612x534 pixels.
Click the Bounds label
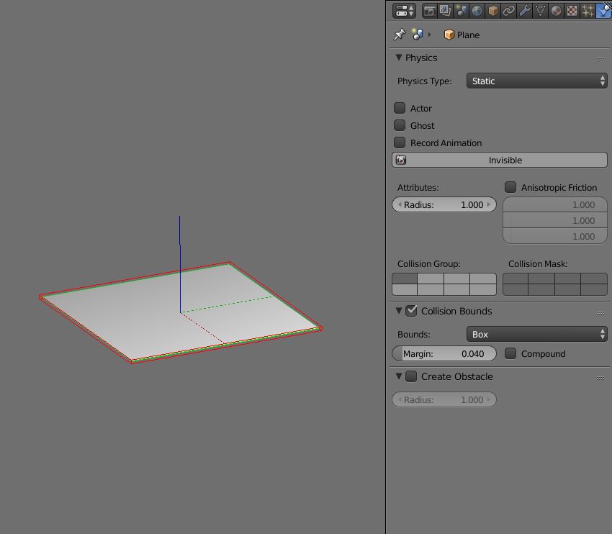[414, 334]
